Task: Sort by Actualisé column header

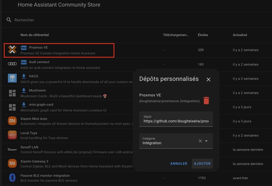Action: pyautogui.click(x=240, y=35)
